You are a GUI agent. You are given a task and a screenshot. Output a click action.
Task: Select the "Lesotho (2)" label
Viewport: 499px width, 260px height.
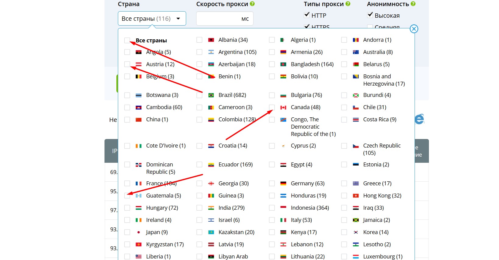(377, 244)
